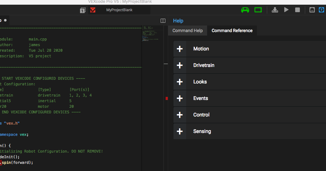Click the Looks category label
This screenshot has height=171, width=326.
pos(200,82)
